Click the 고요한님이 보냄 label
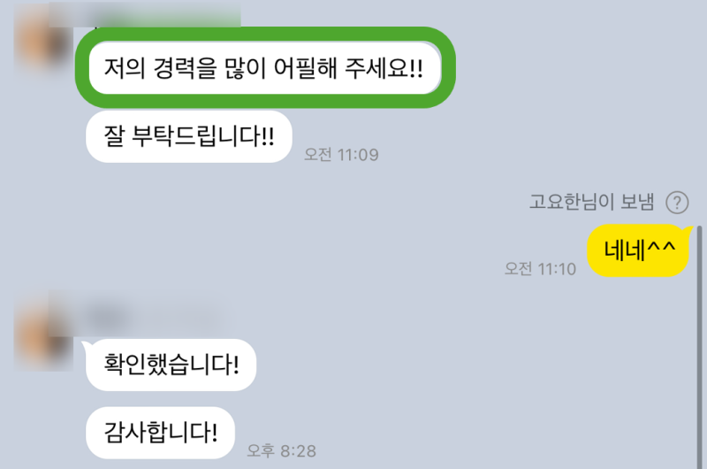This screenshot has width=707, height=469. point(591,202)
